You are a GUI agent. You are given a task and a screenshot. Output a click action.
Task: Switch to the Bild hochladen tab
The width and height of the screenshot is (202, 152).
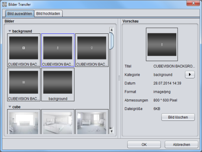48,13
